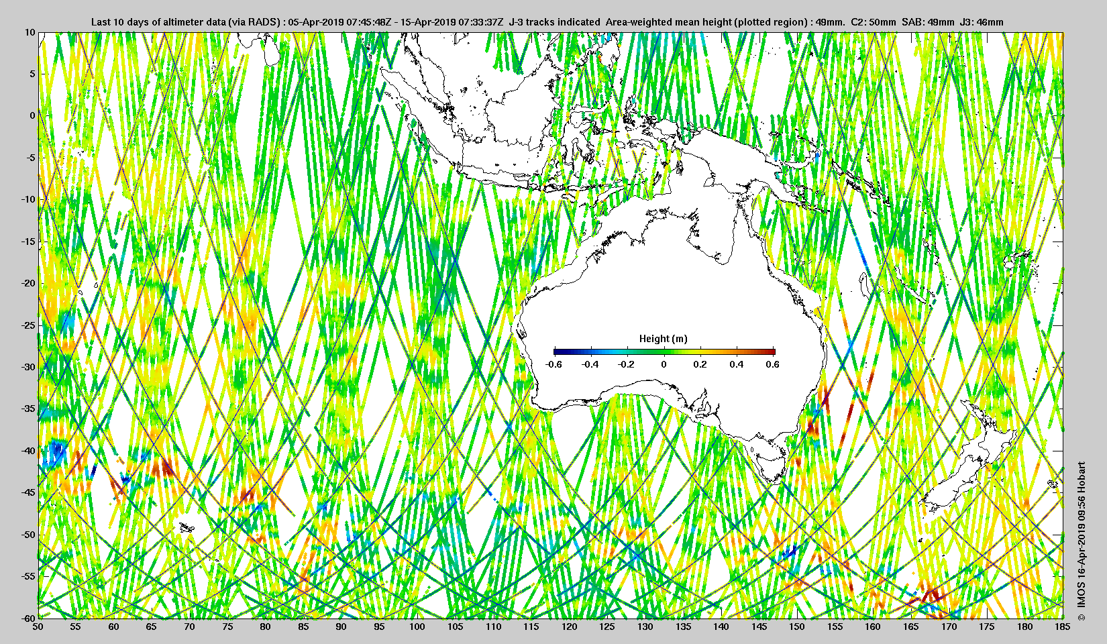Click the 0 colorbar tick label
Image resolution: width=1107 pixels, height=644 pixels.
[x=664, y=364]
